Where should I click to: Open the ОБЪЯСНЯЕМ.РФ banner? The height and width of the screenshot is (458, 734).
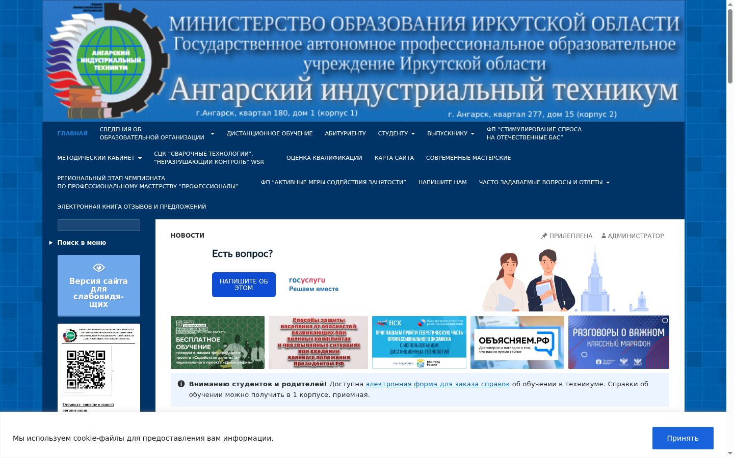tap(517, 342)
